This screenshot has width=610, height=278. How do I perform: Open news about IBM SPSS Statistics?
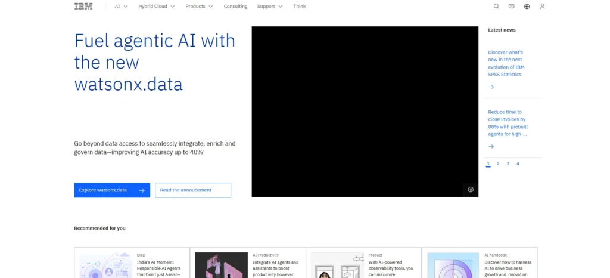(x=506, y=63)
